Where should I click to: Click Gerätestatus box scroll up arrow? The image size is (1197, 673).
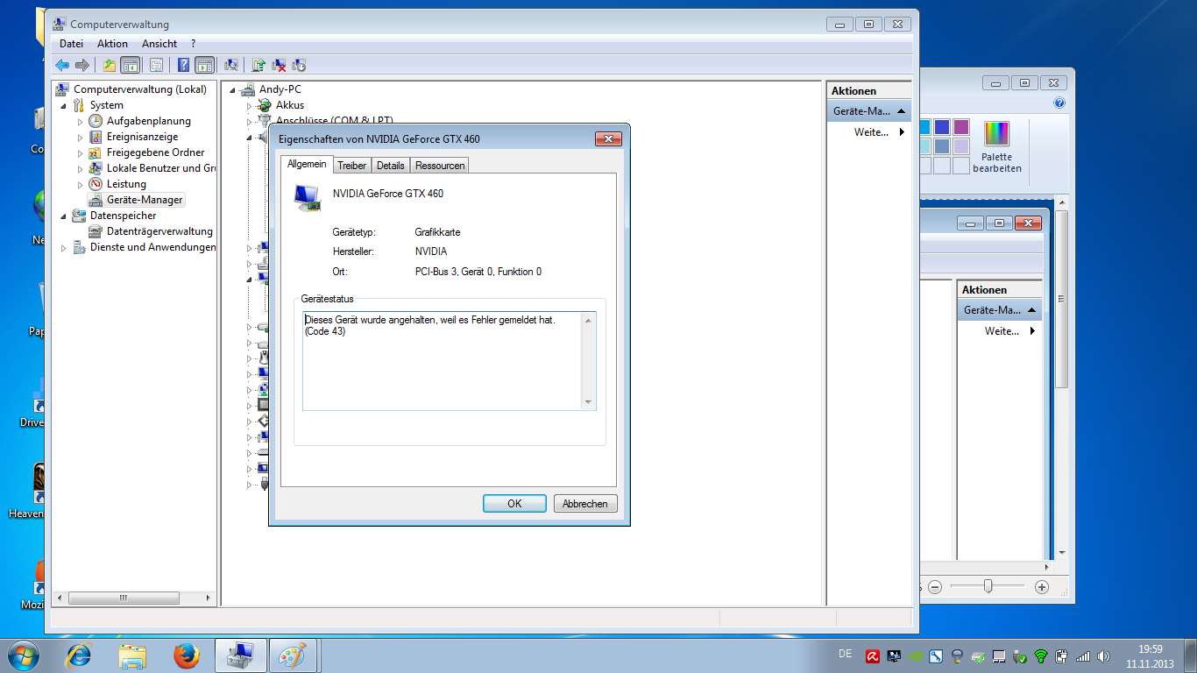(588, 320)
